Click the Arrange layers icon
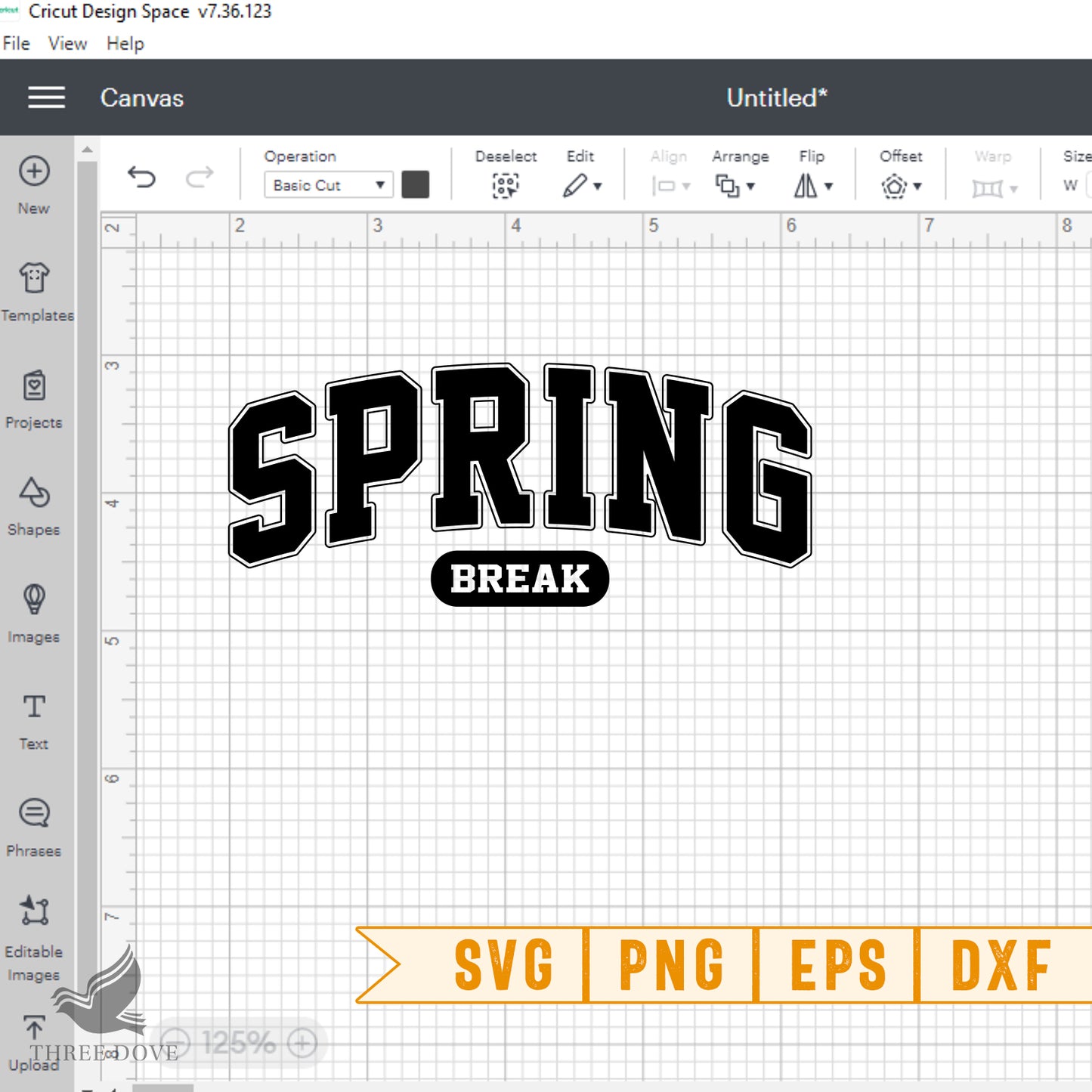This screenshot has height=1092, width=1092. pyautogui.click(x=727, y=185)
